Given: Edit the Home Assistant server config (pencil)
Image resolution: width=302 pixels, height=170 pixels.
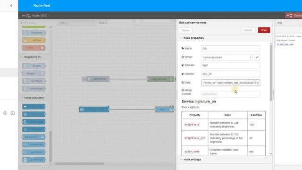Looking at the screenshot, I should pos(257,57).
